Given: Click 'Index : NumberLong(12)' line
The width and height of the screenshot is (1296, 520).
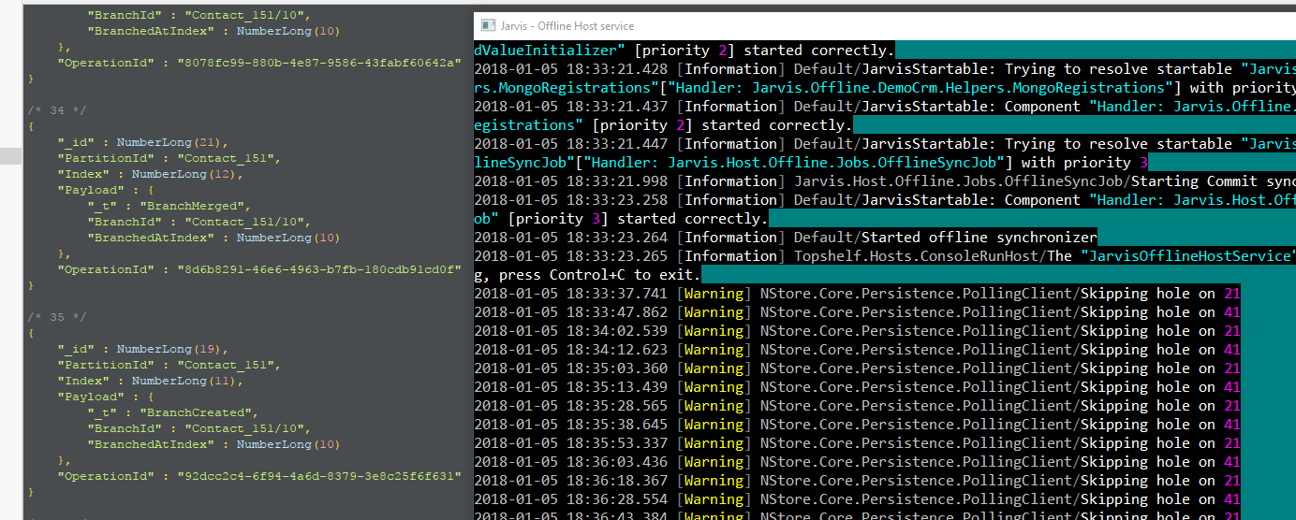Looking at the screenshot, I should [151, 174].
